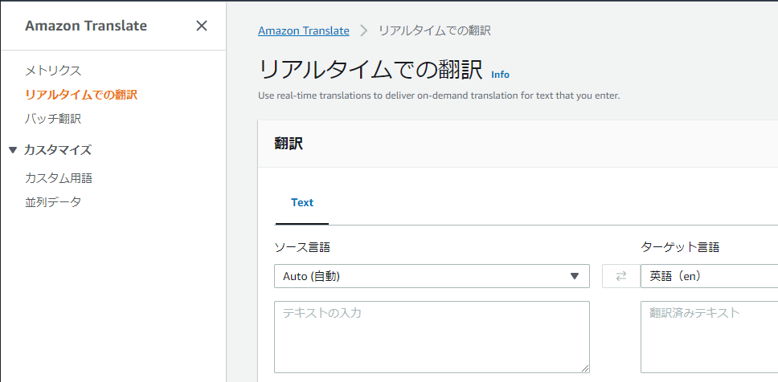Open カスタム用語 in the sidebar
The image size is (778, 382).
tap(59, 178)
